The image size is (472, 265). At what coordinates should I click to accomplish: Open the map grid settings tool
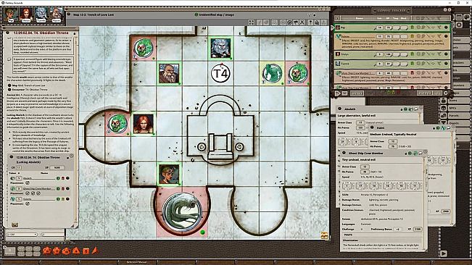[x=274, y=22]
